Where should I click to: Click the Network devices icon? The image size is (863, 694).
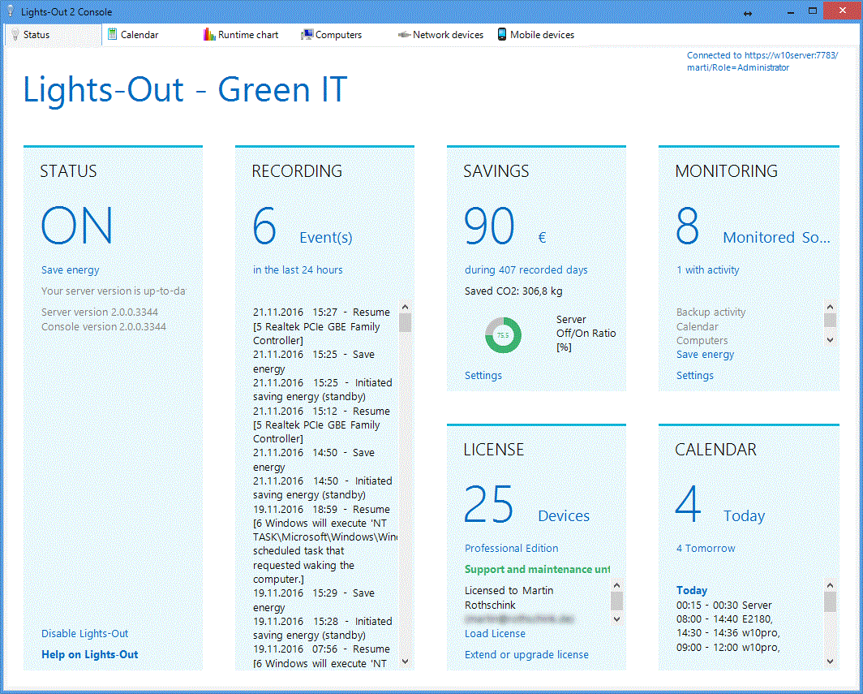403,35
